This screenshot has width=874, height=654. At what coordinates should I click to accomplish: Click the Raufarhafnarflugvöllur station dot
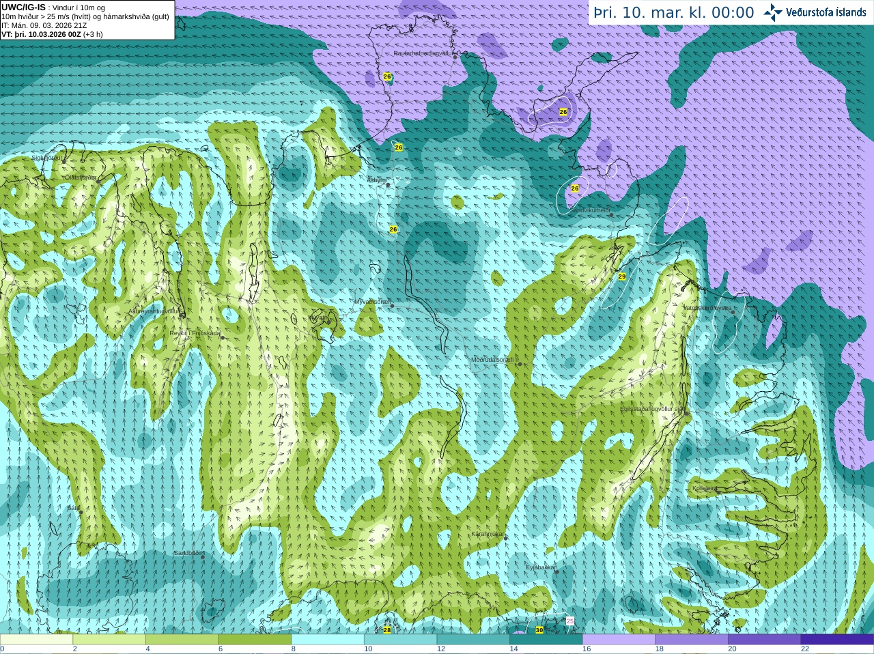pos(455,57)
